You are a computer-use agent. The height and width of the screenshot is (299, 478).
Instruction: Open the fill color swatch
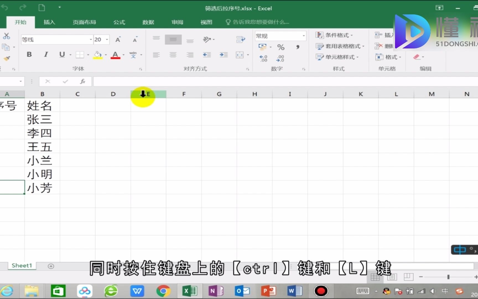click(98, 55)
